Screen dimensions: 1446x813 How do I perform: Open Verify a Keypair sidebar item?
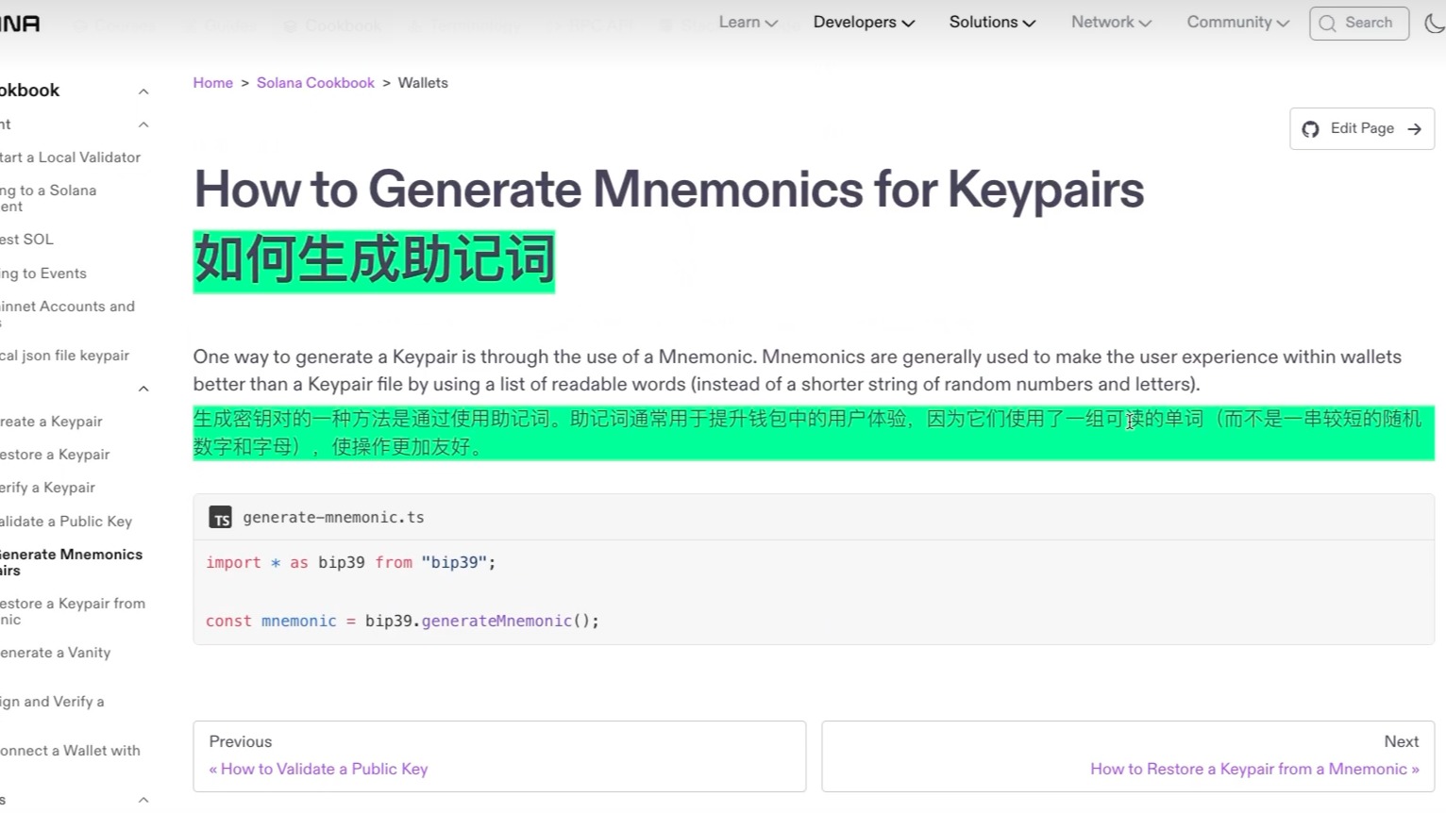(48, 488)
